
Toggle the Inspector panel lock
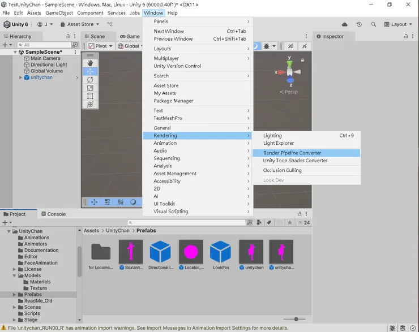pos(406,36)
